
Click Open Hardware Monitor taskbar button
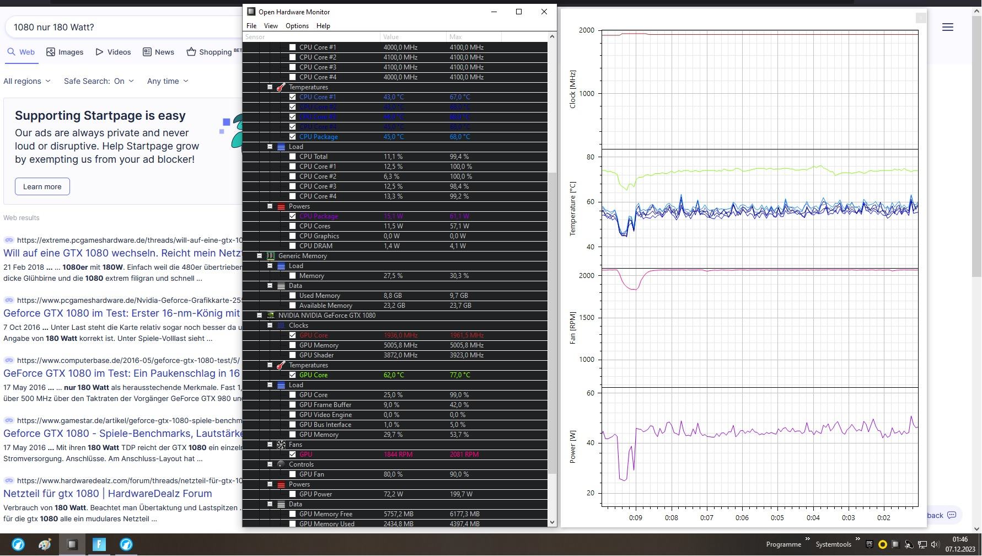click(x=72, y=544)
